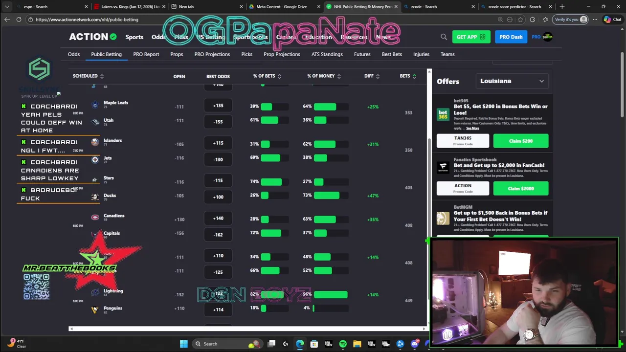The height and width of the screenshot is (352, 626).
Task: Open the PRO Report tab
Action: tap(146, 54)
